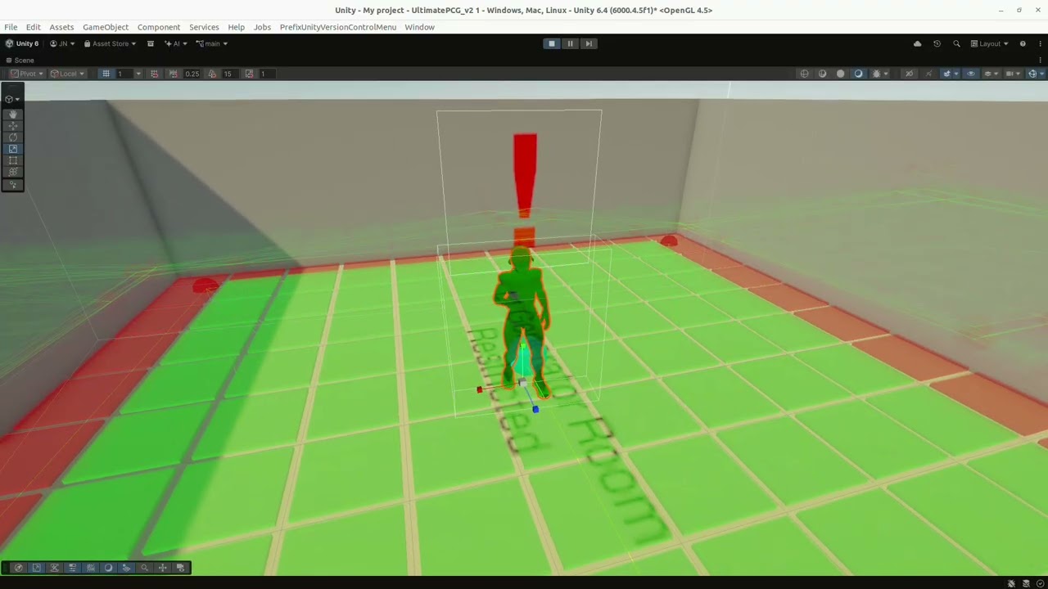Select the Rect tool

12,160
